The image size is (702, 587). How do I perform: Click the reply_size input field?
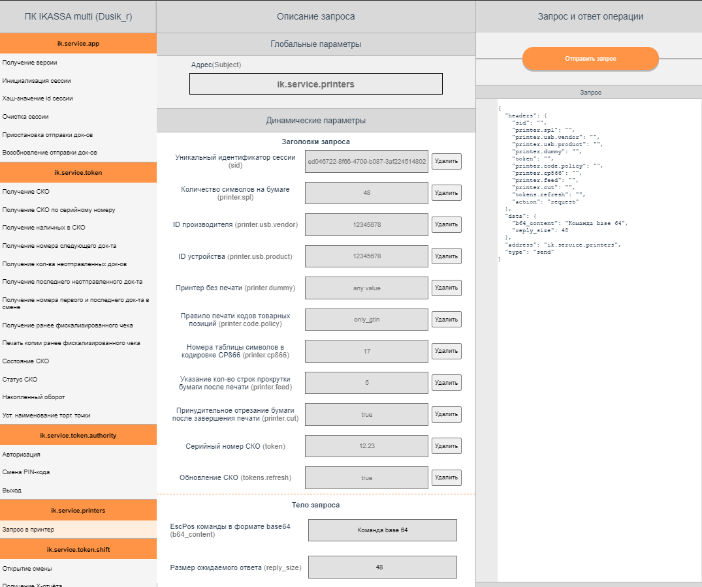382,567
